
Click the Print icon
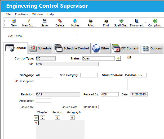tap(91, 21)
